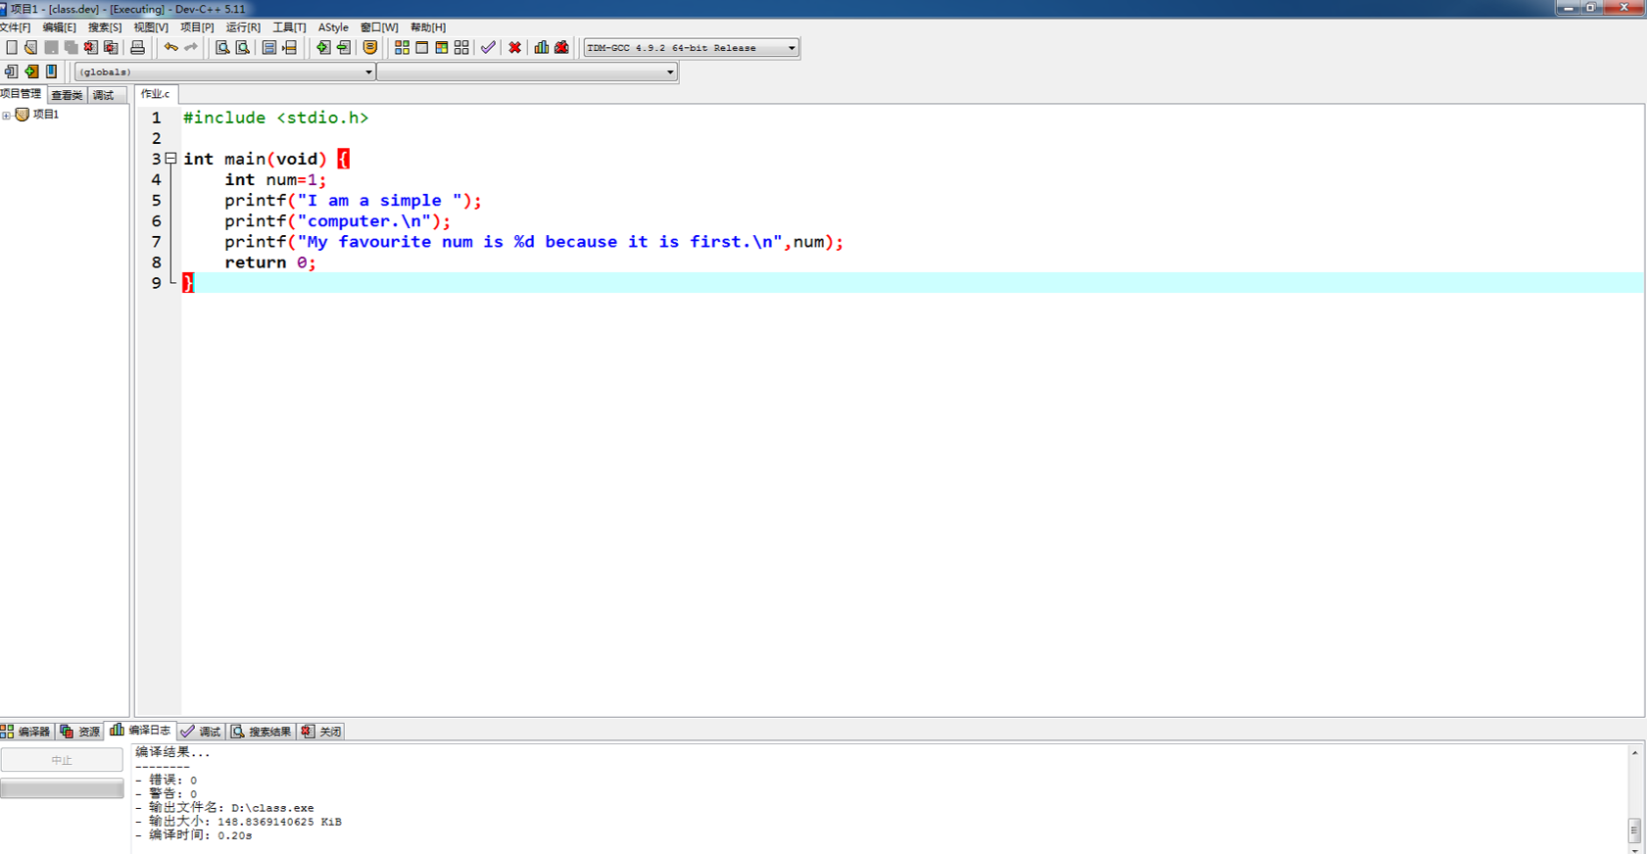This screenshot has height=854, width=1647.
Task: Click the Add to Project icon
Action: click(x=322, y=47)
